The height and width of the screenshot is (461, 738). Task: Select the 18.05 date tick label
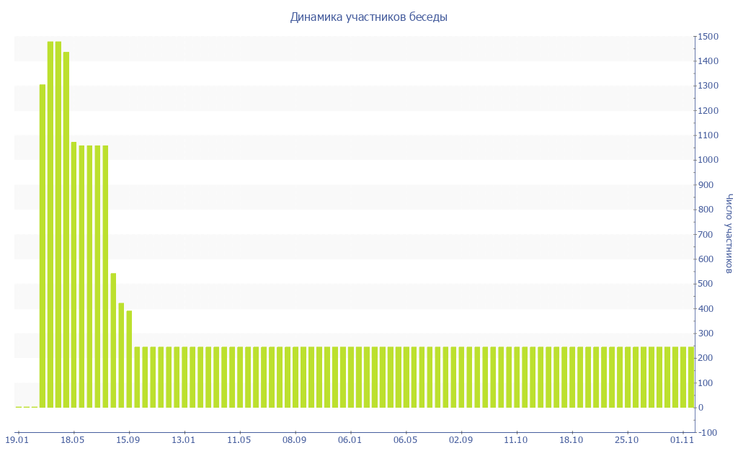click(73, 440)
